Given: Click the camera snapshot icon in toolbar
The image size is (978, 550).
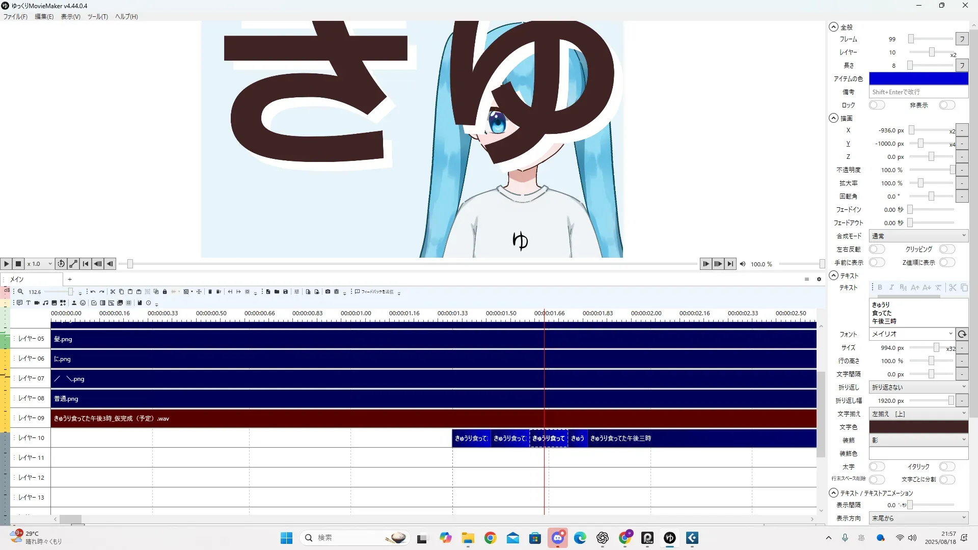Looking at the screenshot, I should pyautogui.click(x=328, y=292).
